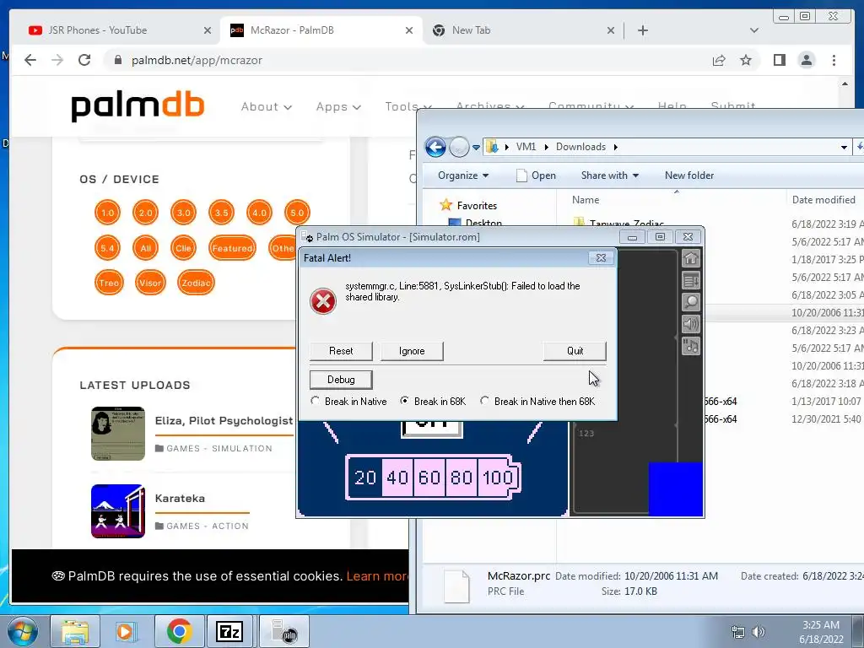The image size is (864, 648).
Task: Open the Share with dropdown
Action: coord(610,175)
